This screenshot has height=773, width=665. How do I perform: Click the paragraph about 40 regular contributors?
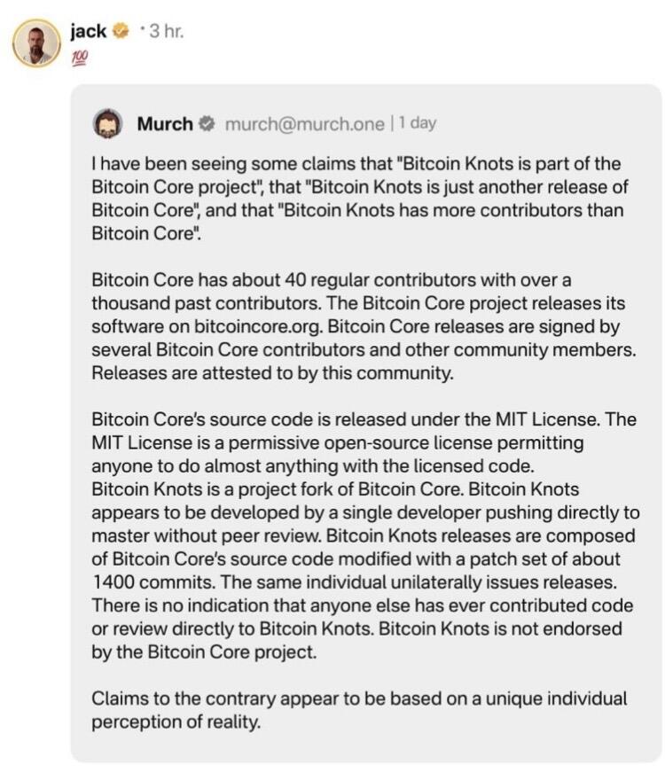(x=364, y=326)
